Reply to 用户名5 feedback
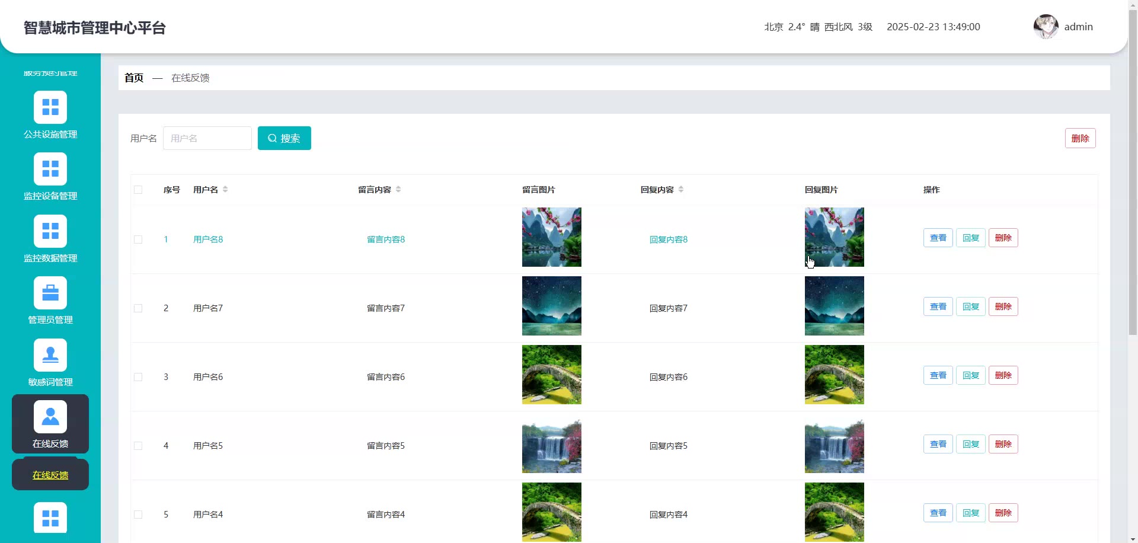Image resolution: width=1138 pixels, height=543 pixels. [970, 444]
